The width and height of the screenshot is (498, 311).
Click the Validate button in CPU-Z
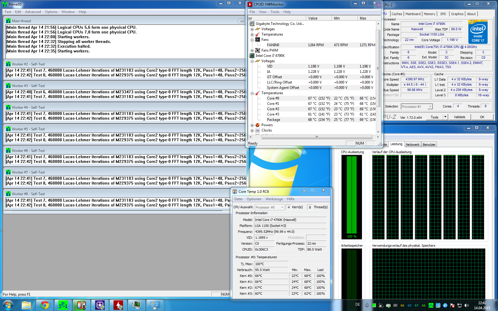(459, 117)
